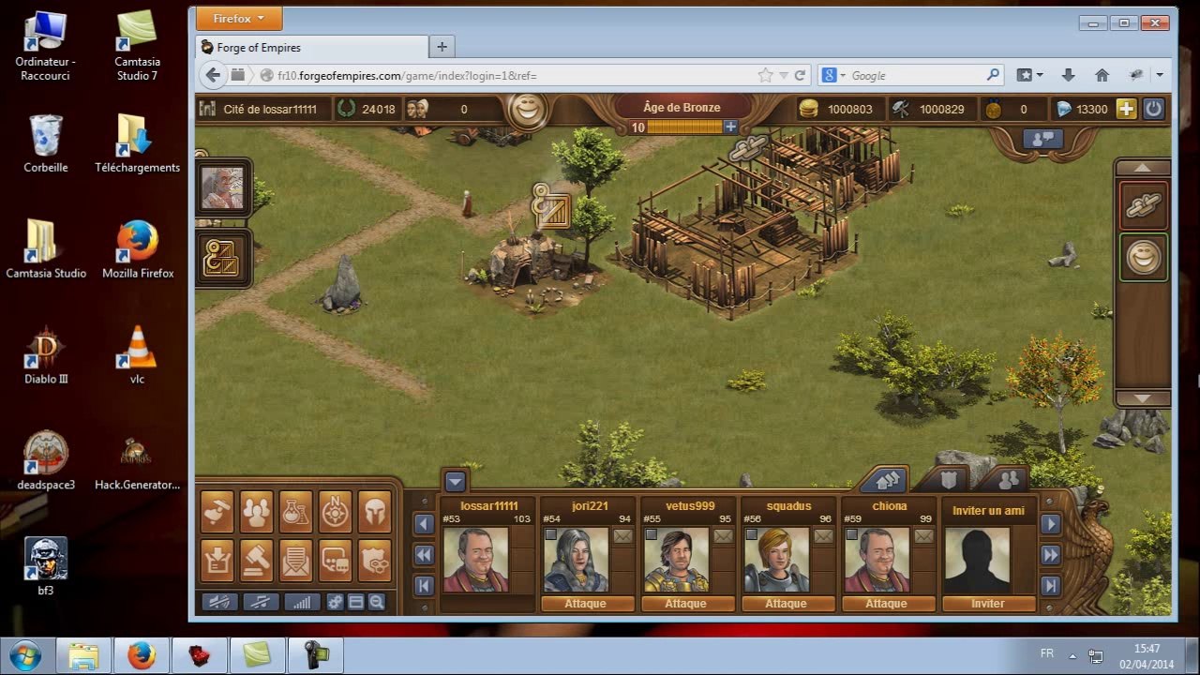Open the Windows Start menu
The width and height of the screenshot is (1200, 675).
click(25, 654)
